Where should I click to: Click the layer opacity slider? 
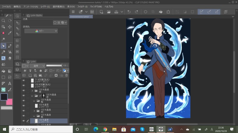54,65
